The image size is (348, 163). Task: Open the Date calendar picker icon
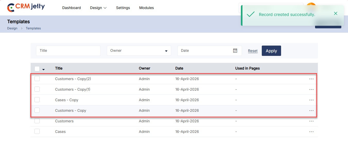point(235,51)
